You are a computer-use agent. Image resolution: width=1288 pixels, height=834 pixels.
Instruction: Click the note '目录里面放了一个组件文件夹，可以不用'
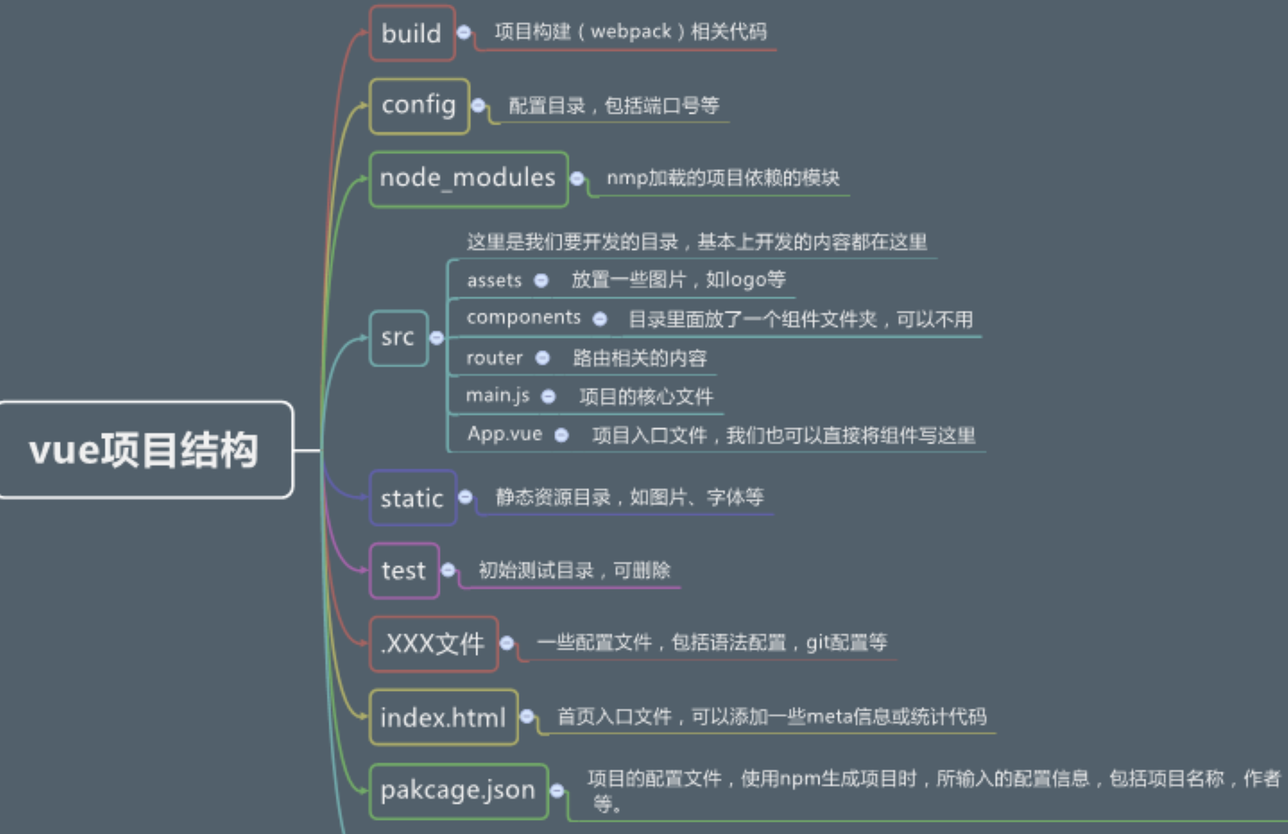click(801, 319)
